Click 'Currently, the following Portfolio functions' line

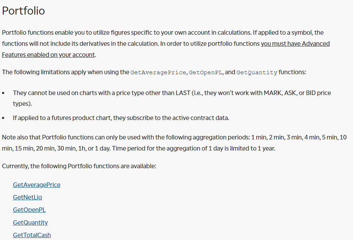click(79, 166)
